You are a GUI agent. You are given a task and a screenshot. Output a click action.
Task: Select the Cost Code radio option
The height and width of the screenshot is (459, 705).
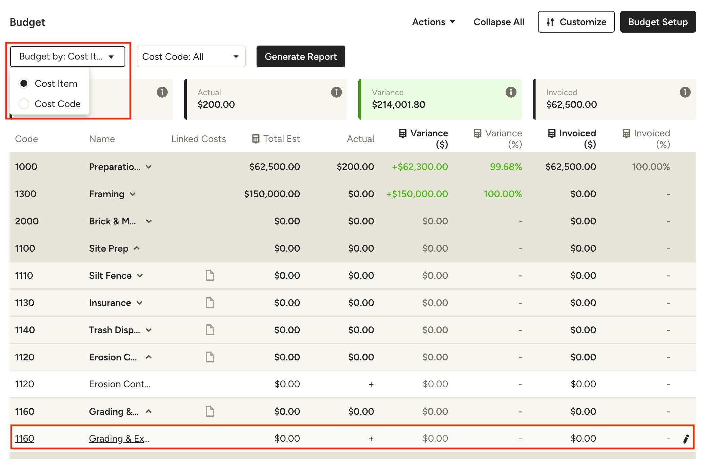coord(24,104)
